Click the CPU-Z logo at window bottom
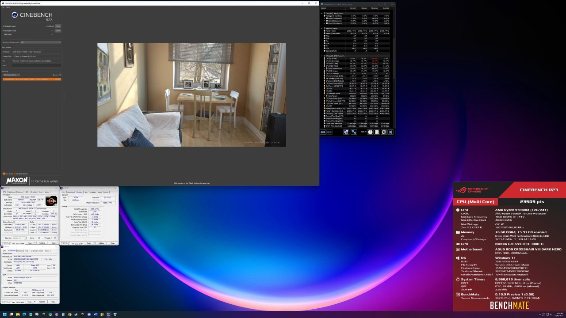The image size is (566, 318). pos(6,242)
